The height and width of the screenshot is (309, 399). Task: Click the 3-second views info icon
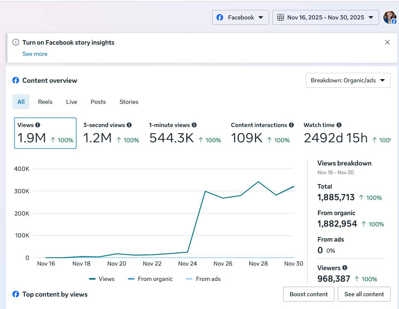tap(129, 125)
